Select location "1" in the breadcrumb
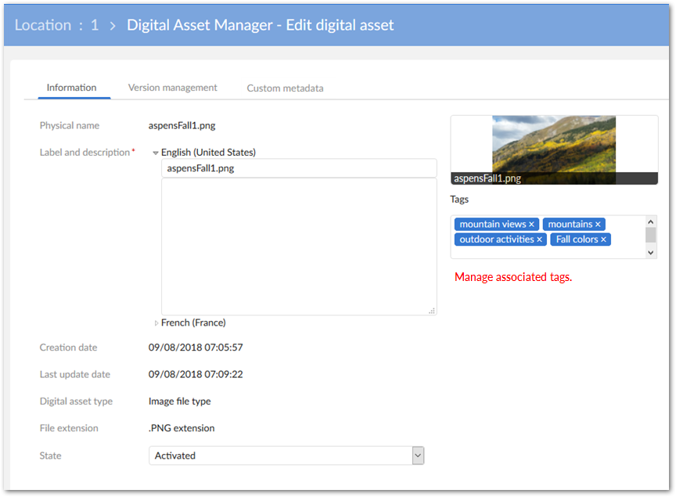The image size is (676, 497). tap(94, 24)
